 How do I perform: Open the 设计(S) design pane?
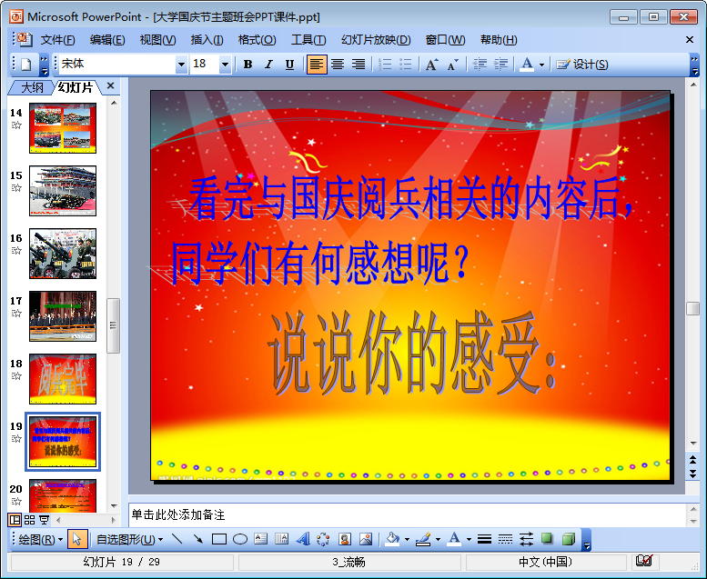click(x=582, y=65)
